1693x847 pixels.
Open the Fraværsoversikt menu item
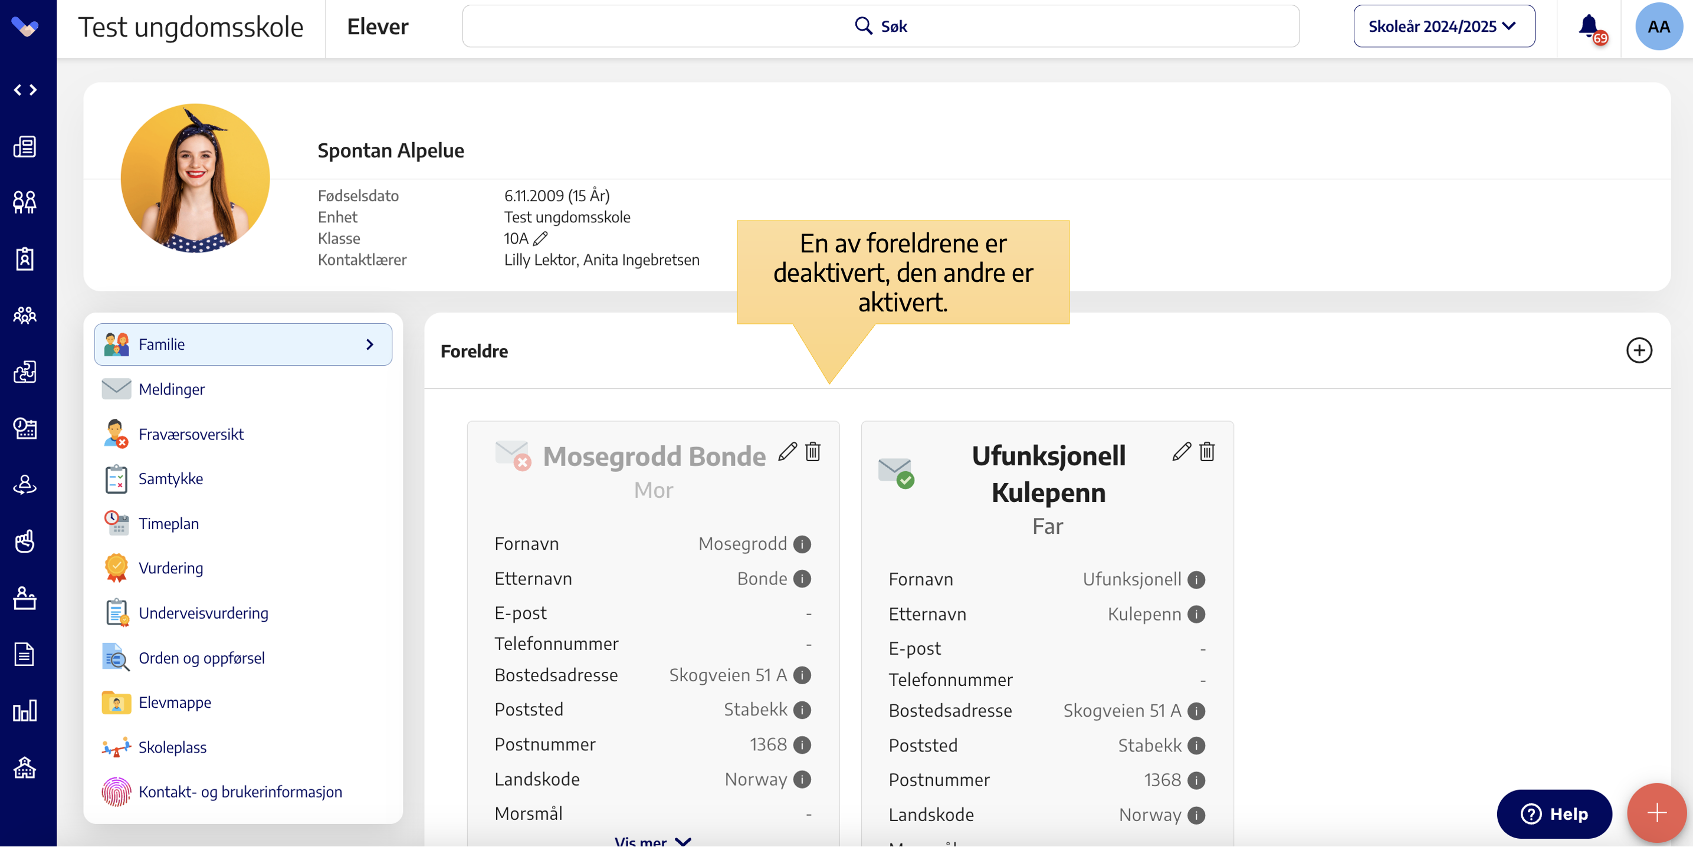(191, 434)
